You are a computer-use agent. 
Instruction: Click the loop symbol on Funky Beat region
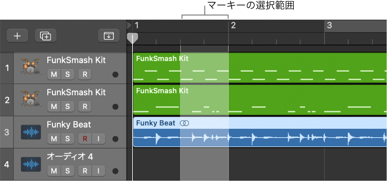184,123
